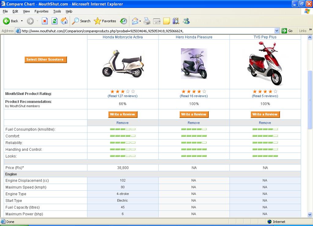Click the Honda Activa scooter image
313x226 pixels.
(x=123, y=65)
